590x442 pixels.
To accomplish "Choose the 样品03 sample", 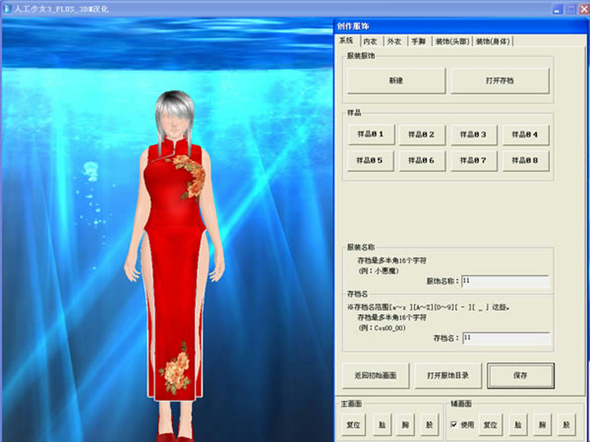I will coord(473,134).
